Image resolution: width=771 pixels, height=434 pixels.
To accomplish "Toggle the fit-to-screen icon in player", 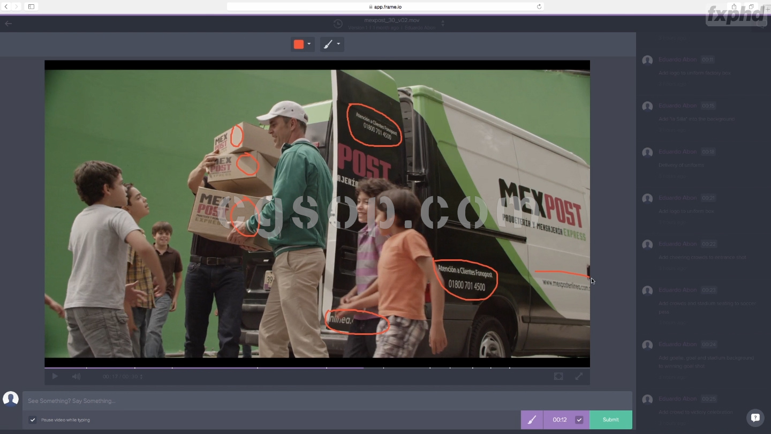I will coord(558,377).
